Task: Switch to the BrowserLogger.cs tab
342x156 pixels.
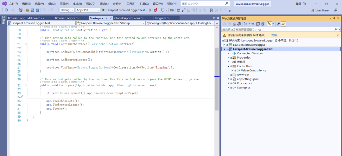Action: point(67,18)
